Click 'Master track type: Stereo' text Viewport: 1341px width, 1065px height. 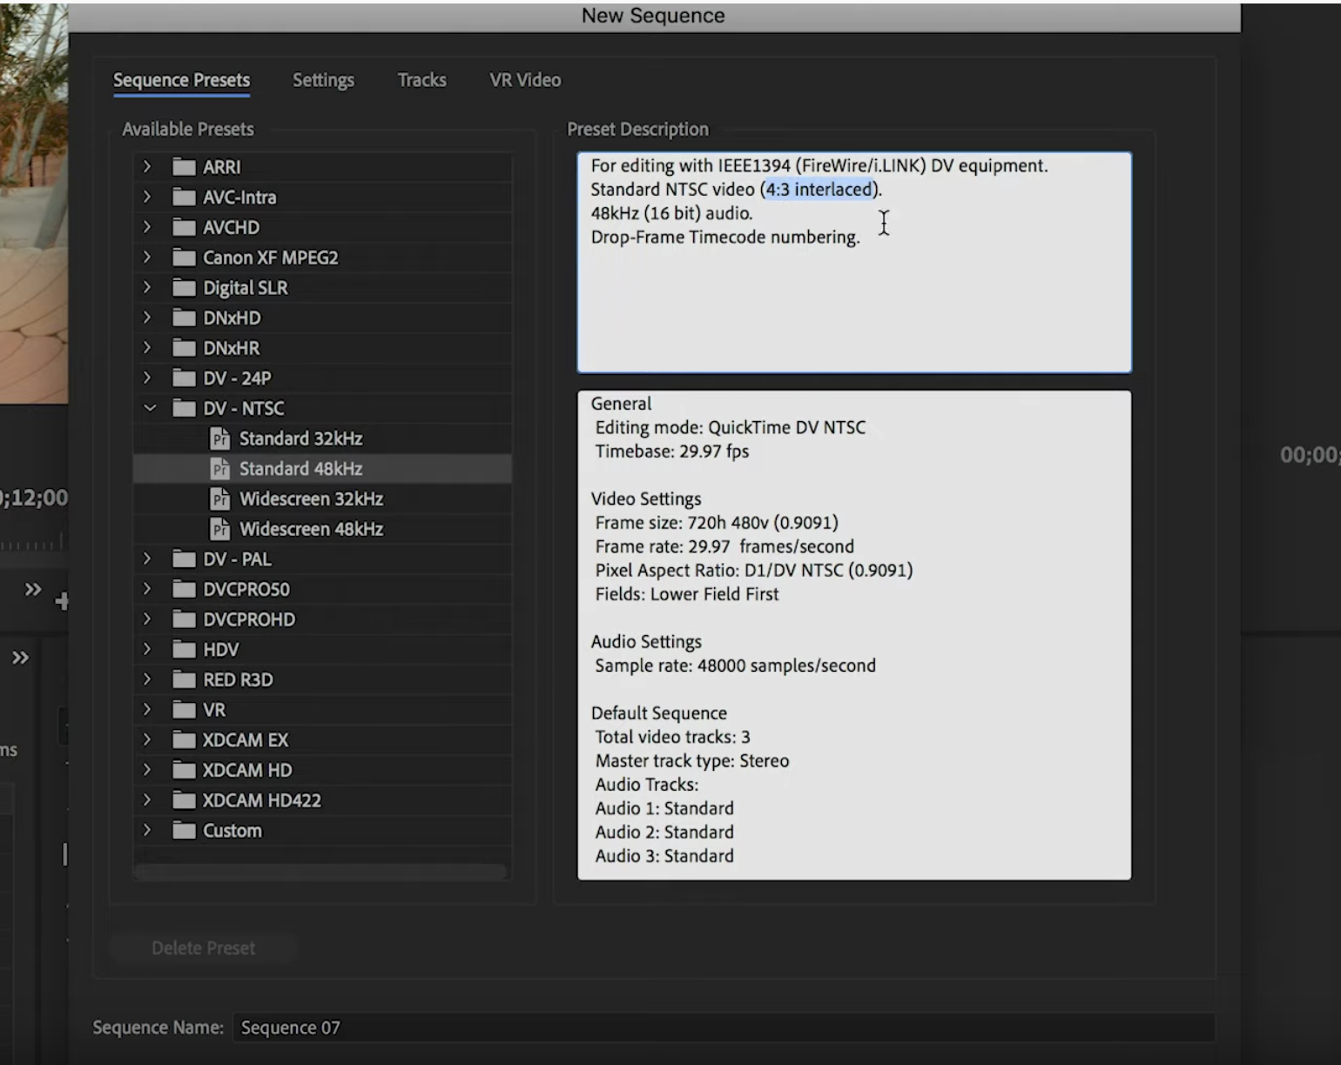[692, 760]
